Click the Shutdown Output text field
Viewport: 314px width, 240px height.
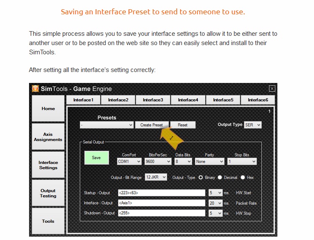coord(162,213)
